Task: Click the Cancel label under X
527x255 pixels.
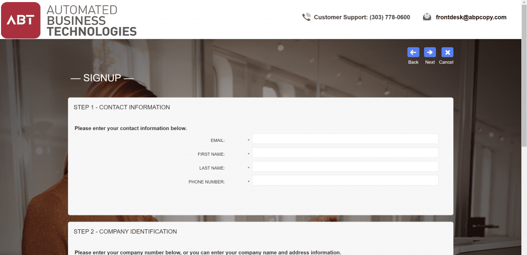Action: (x=446, y=62)
